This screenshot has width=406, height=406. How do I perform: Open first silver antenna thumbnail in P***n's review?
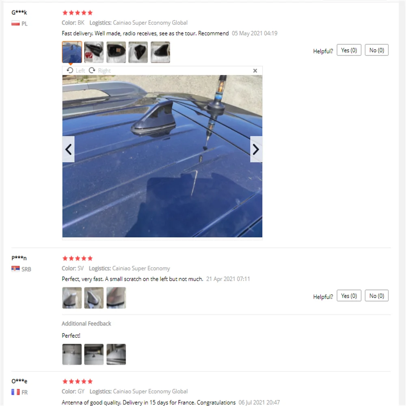[72, 298]
